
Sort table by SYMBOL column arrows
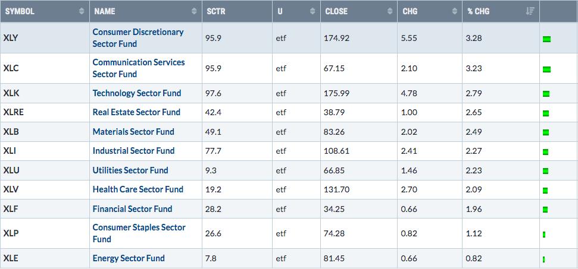coord(82,11)
